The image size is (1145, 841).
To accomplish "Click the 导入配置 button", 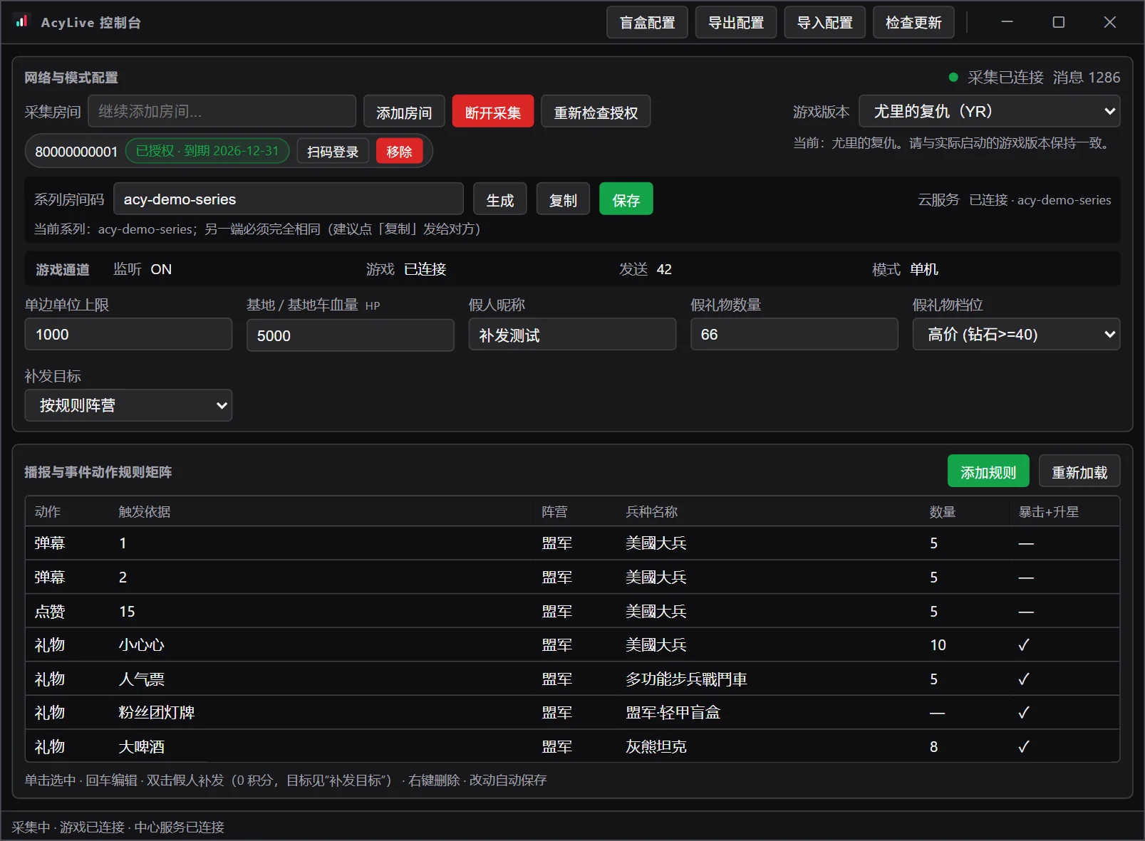I will pyautogui.click(x=824, y=22).
